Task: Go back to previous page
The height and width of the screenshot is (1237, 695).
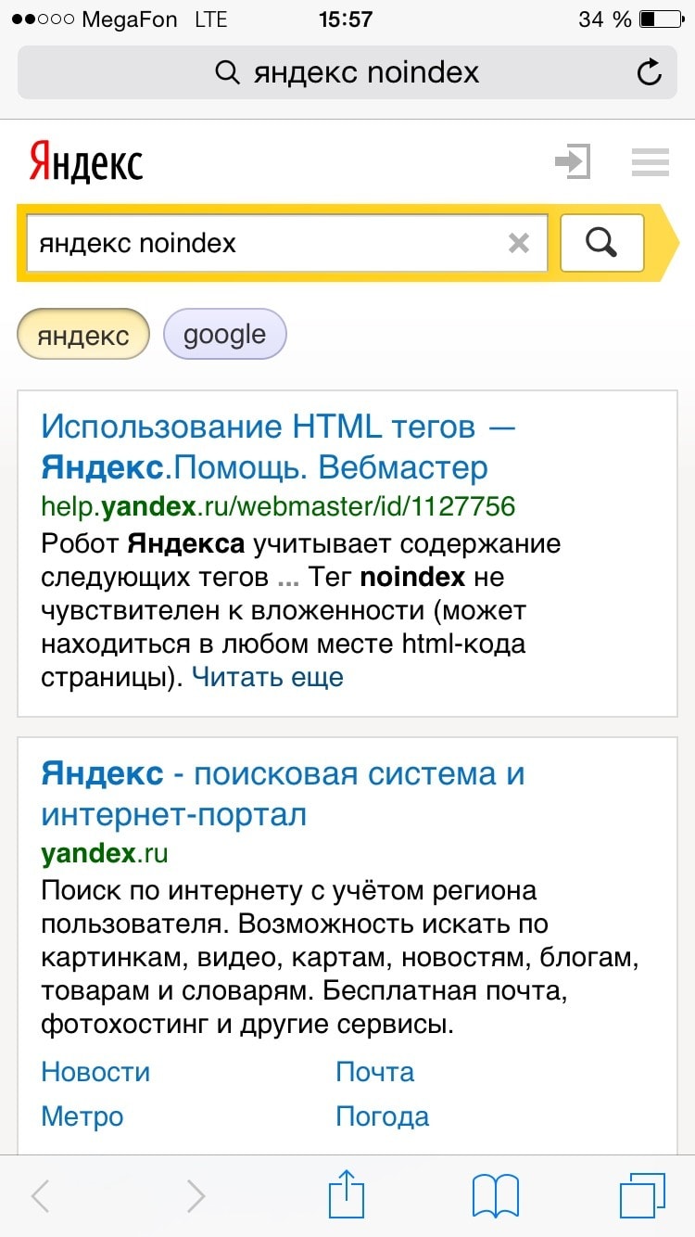Action: 41,1195
